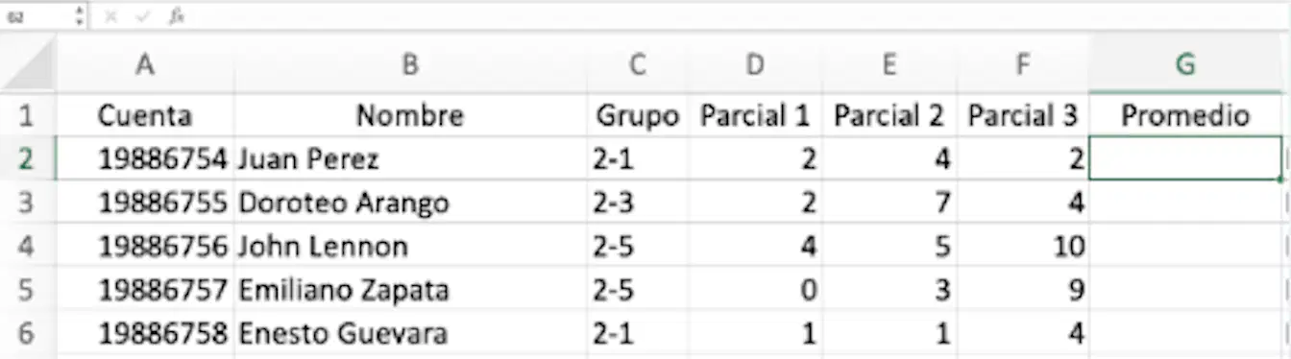Select column B header
This screenshot has height=359, width=1291.
(410, 64)
